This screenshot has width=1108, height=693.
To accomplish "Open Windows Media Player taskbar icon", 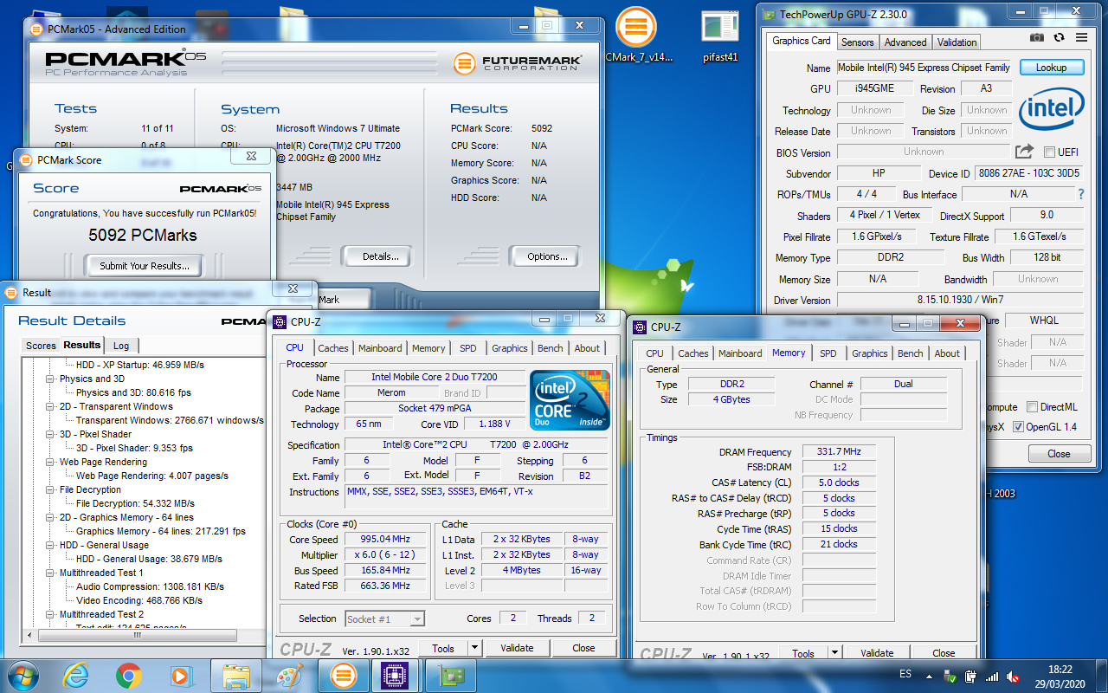I will click(x=180, y=675).
